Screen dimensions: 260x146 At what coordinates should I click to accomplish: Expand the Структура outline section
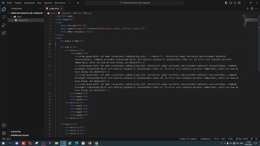[26, 132]
